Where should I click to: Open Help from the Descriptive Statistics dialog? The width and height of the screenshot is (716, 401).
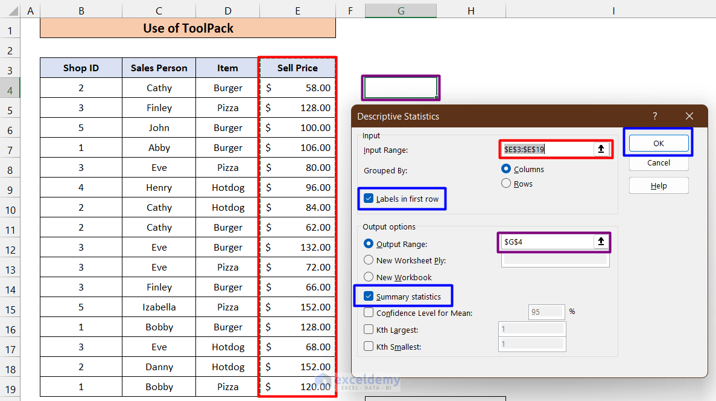pyautogui.click(x=658, y=185)
